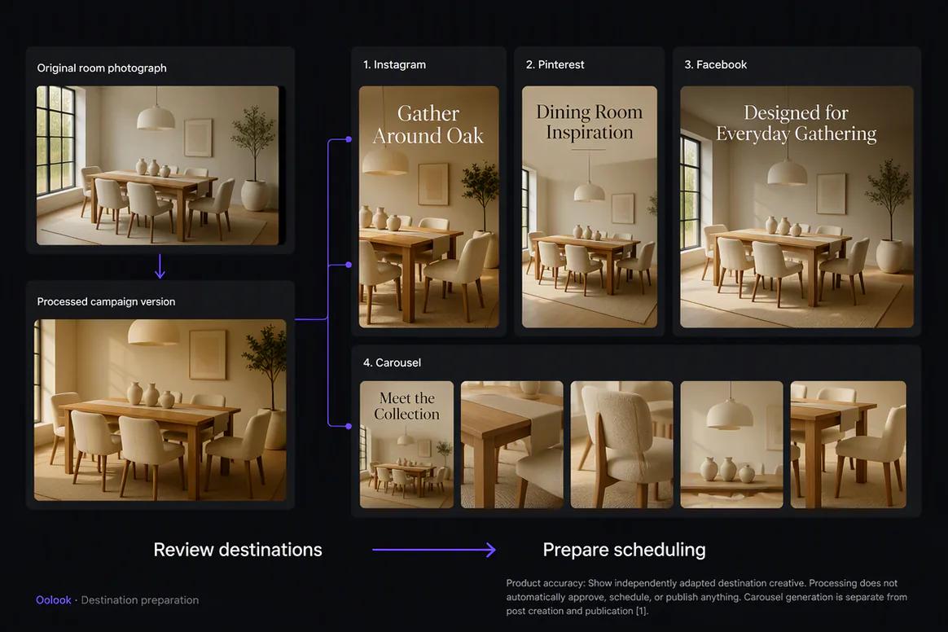The width and height of the screenshot is (948, 632).
Task: Open the processed campaign version image
Action: 160,410
